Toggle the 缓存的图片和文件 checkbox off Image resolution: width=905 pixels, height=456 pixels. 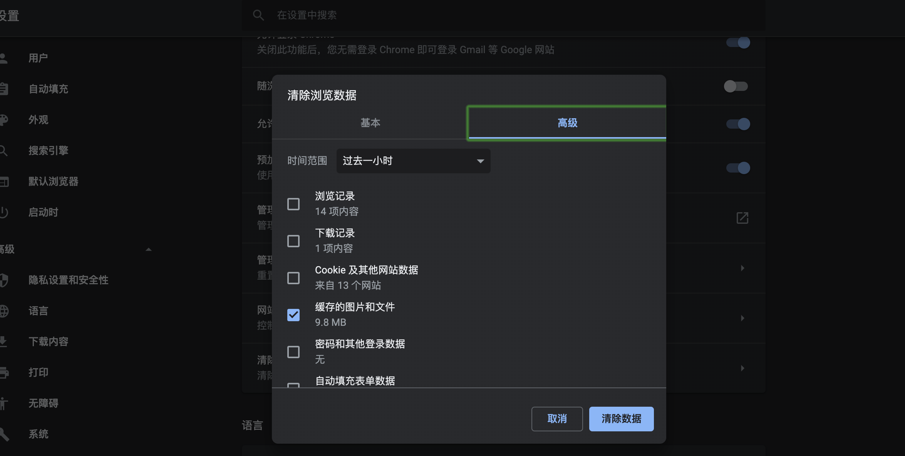pos(293,314)
